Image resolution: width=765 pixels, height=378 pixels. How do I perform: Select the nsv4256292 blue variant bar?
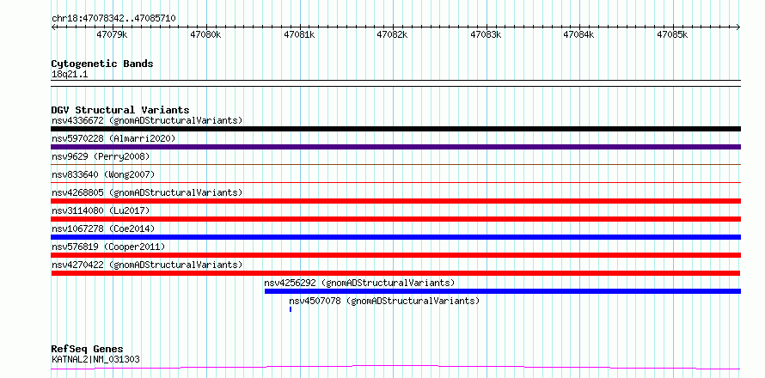[x=503, y=291]
